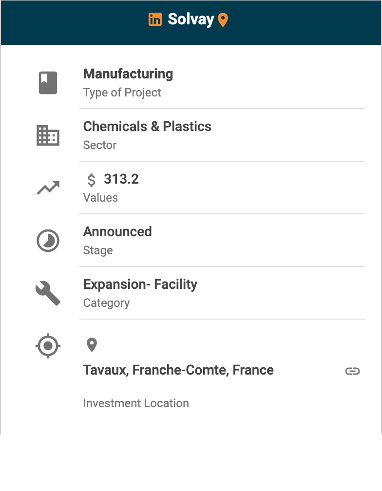Click the bookmark icon for Type of Project

point(48,83)
